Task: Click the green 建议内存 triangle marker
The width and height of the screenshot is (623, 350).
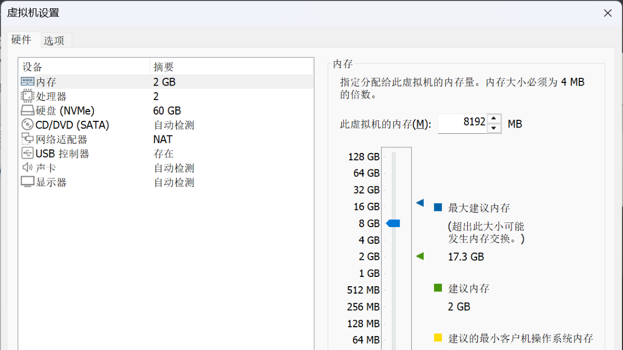Action: point(420,256)
